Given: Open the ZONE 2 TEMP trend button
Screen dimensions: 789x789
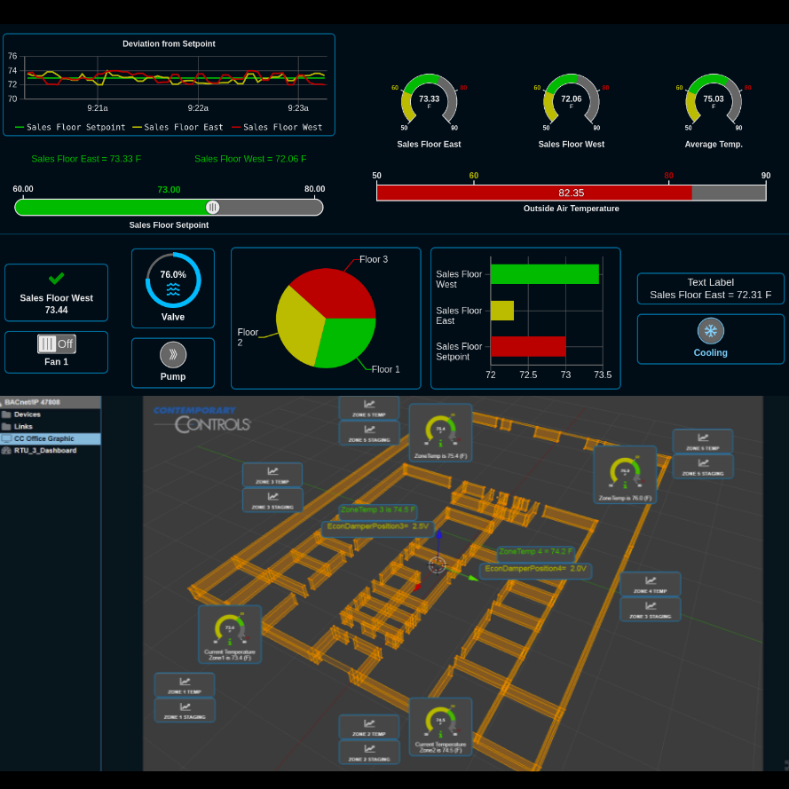Looking at the screenshot, I should pos(369,727).
